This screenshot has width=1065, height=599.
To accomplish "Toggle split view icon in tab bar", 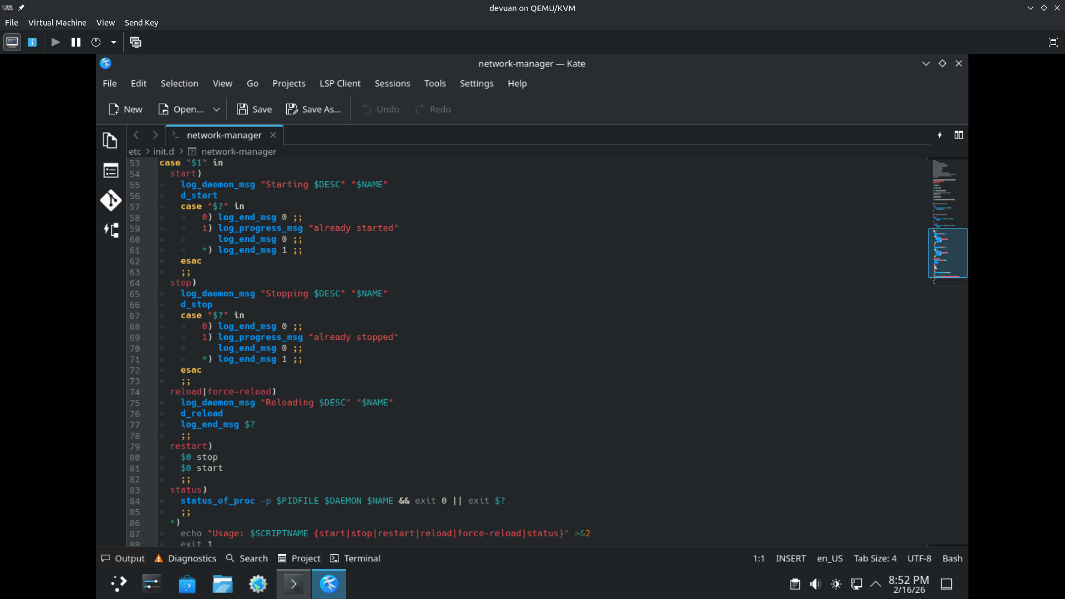I will [x=958, y=135].
